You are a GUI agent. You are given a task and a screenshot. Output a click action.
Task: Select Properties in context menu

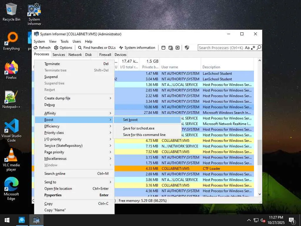(x=75, y=195)
